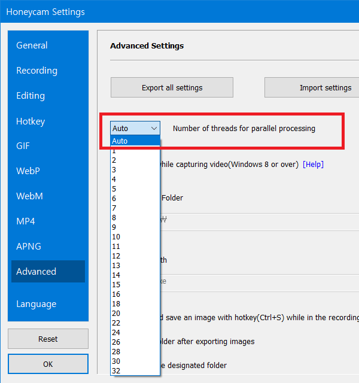359x383 pixels.
Task: Switch to MP4 settings
Action: [26, 221]
